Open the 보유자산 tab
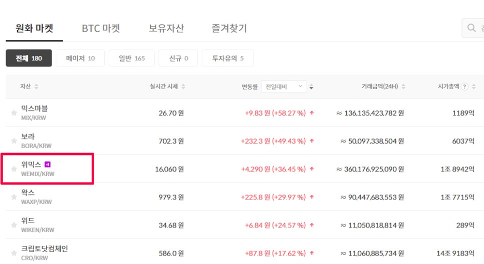Image resolution: width=484 pixels, height=264 pixels. coord(166,28)
